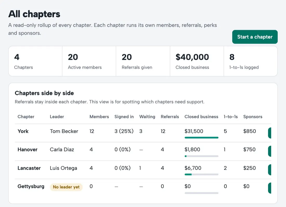Open the Gettysburg chapter name
Image resolution: width=286 pixels, height=207 pixels.
[x=31, y=186]
